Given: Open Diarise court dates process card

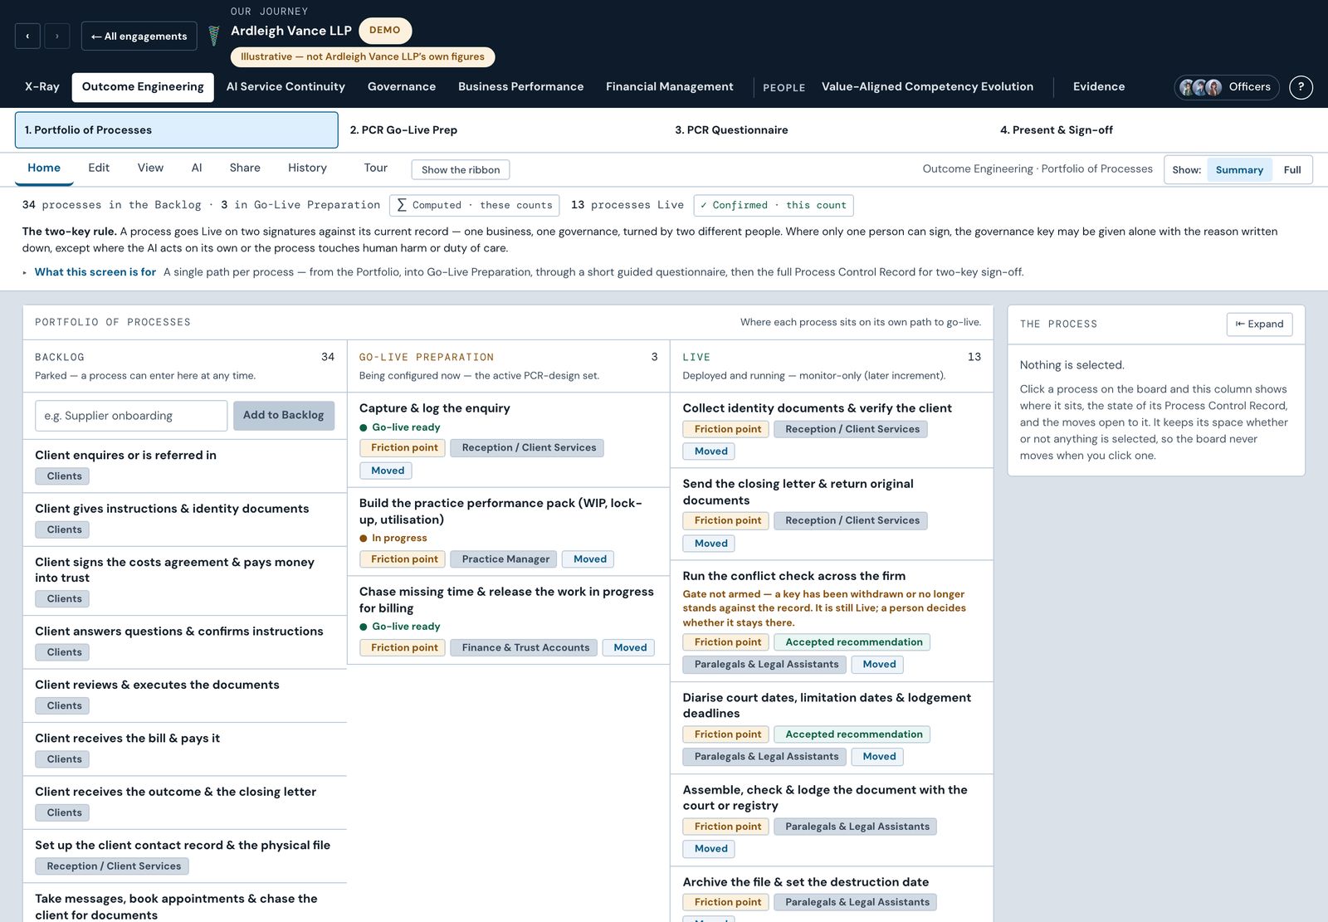Looking at the screenshot, I should [831, 728].
